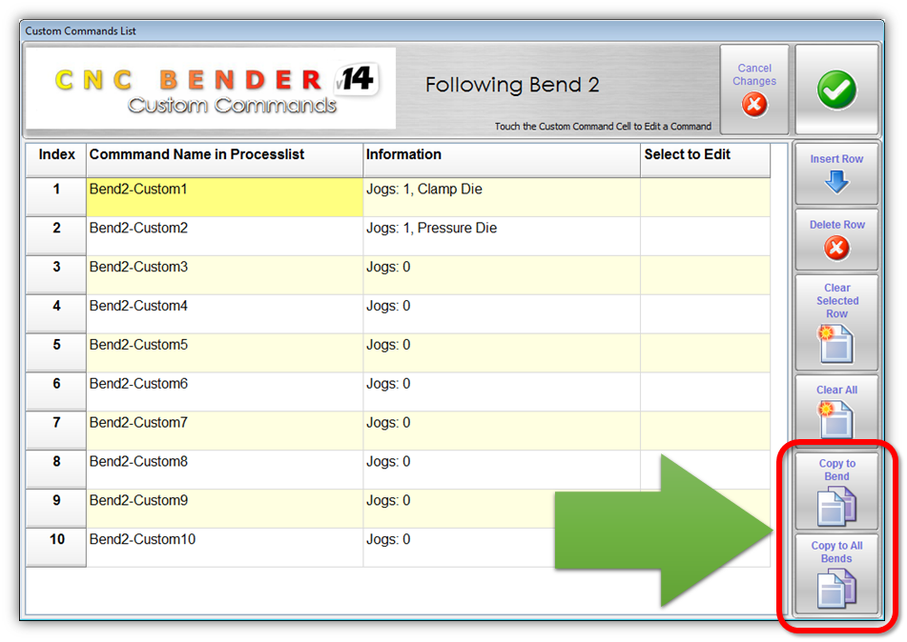Select row index 10 header
The height and width of the screenshot is (642, 907).
point(56,548)
